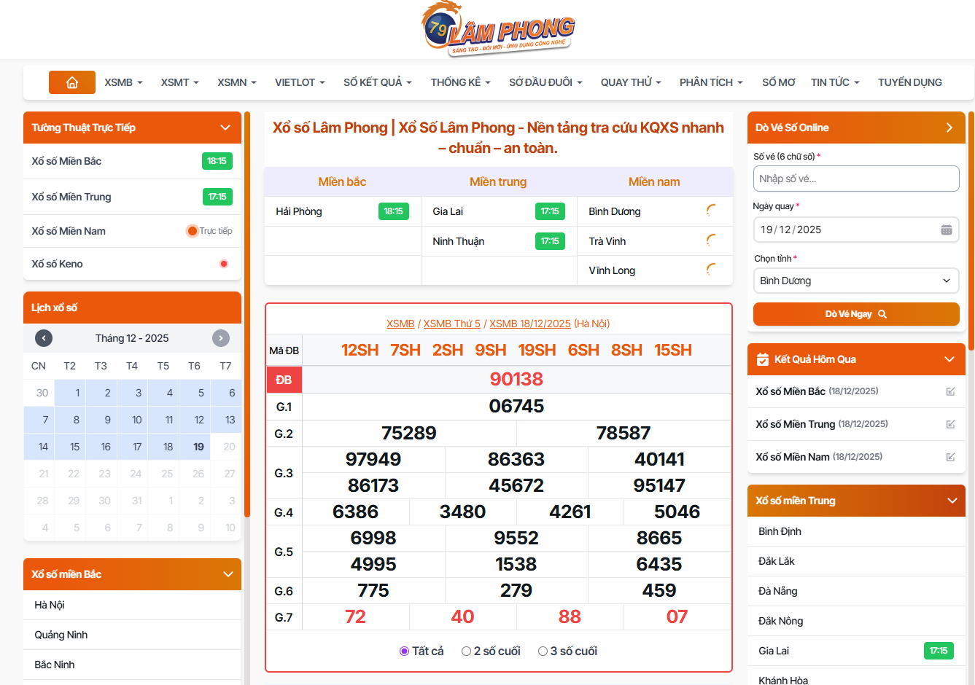Click the Lâm Phong logo at the top
Viewport: 975px width, 685px height.
[498, 29]
